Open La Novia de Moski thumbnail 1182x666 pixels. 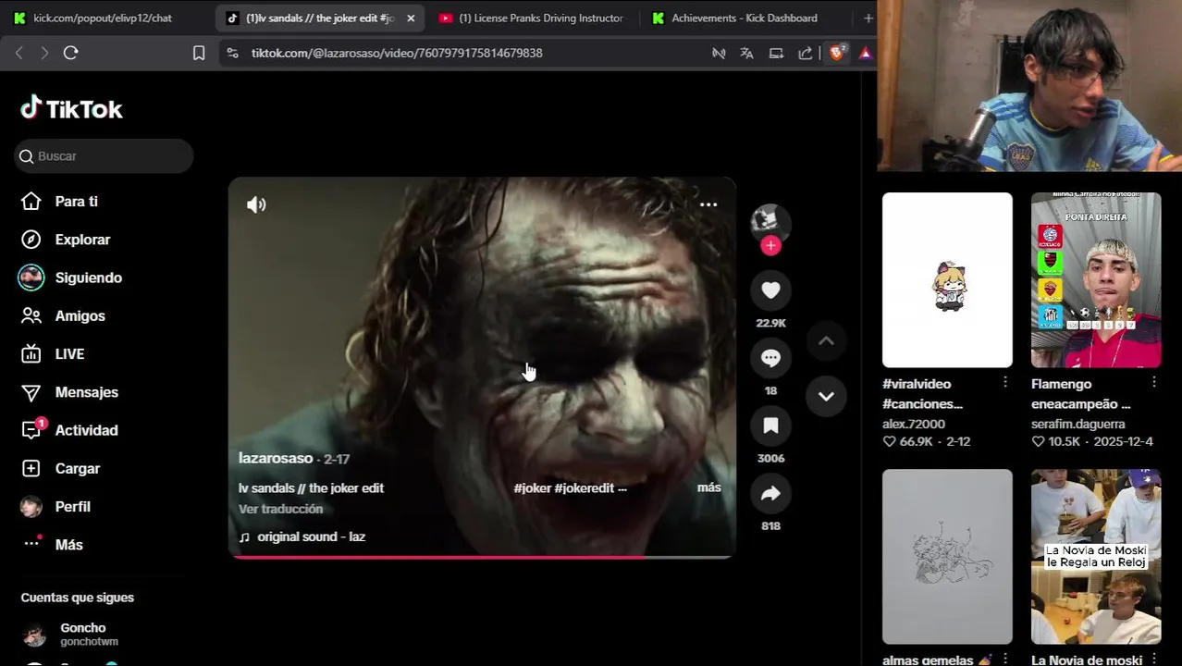coord(1096,556)
